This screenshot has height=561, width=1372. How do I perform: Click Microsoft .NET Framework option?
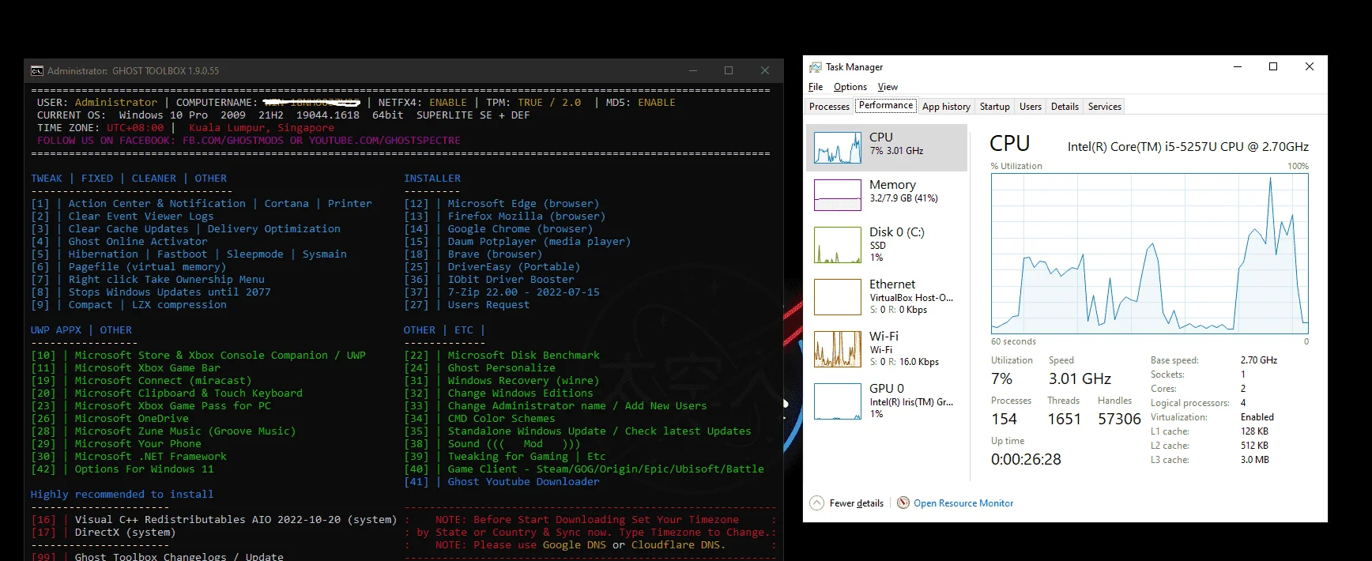(x=129, y=456)
